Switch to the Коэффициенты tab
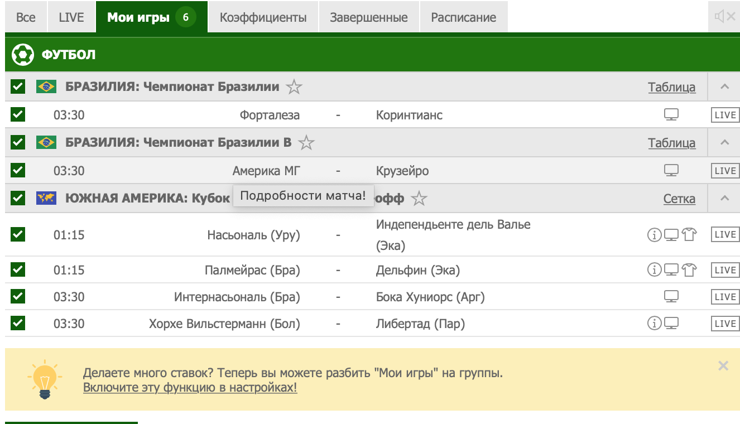 pos(263,17)
